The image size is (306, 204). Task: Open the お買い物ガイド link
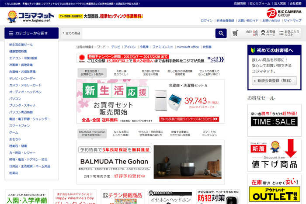248,21
